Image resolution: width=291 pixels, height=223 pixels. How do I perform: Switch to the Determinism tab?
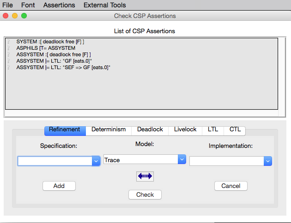point(109,129)
